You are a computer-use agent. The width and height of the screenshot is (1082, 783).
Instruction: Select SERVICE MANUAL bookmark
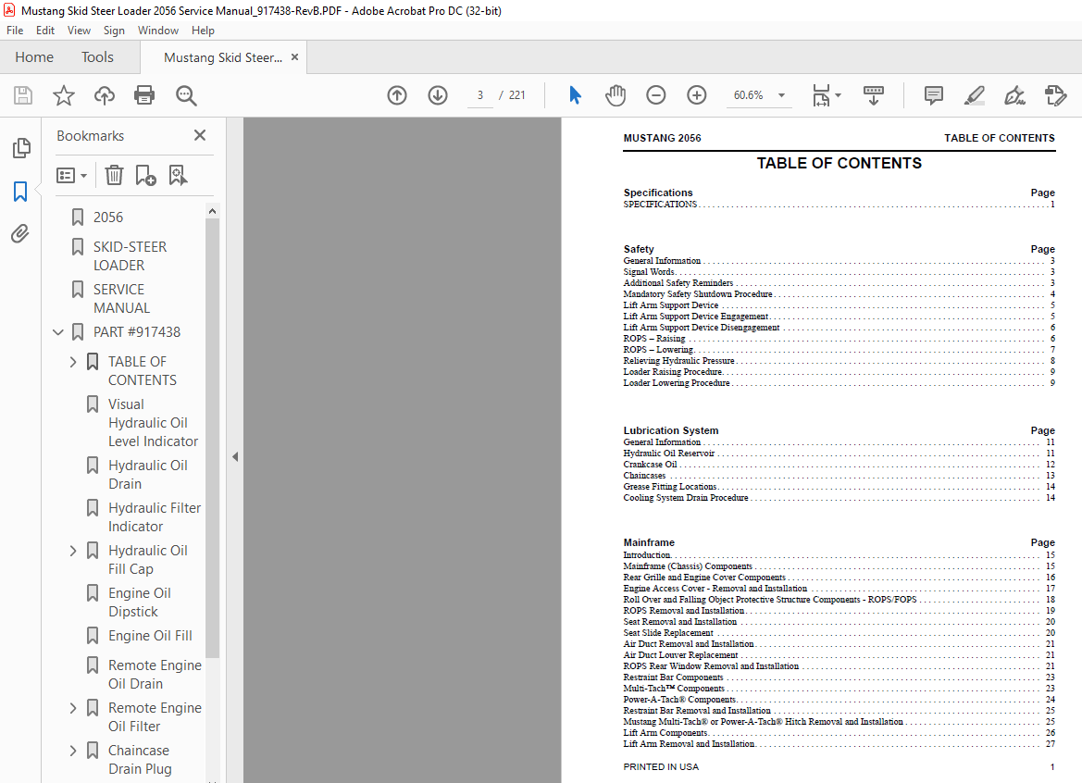tap(121, 299)
